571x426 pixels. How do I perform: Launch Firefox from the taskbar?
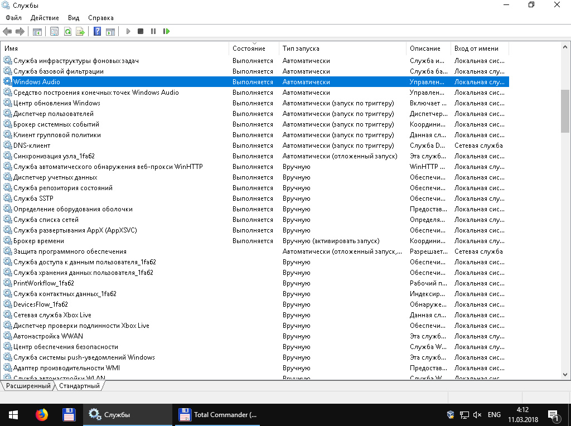click(x=41, y=415)
